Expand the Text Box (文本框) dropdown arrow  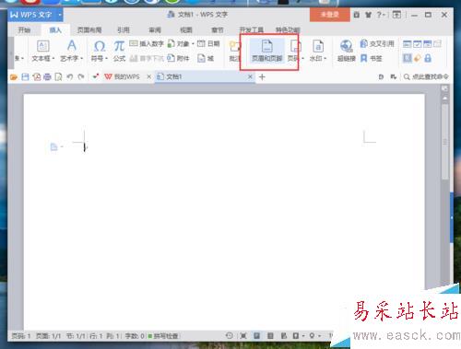[x=53, y=58]
